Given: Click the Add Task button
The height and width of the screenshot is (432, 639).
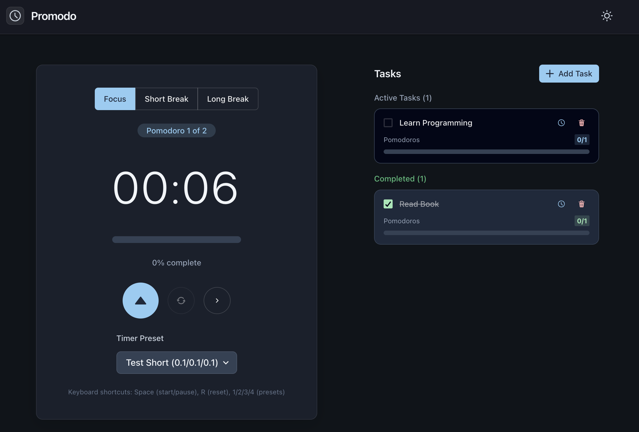Looking at the screenshot, I should (569, 74).
